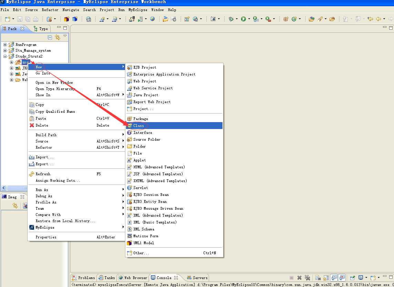Click the Debug bug icon in toolbar

pos(231,19)
